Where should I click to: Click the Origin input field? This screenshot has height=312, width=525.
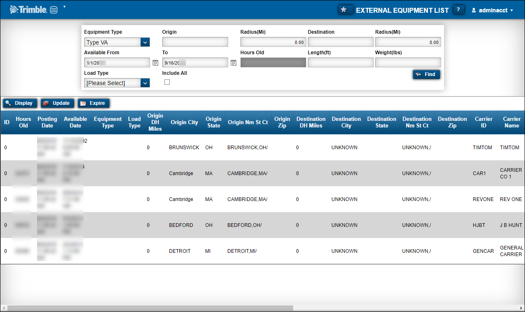point(195,42)
